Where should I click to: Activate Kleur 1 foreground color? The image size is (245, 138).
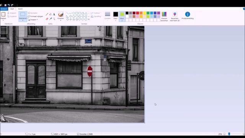coord(116,16)
